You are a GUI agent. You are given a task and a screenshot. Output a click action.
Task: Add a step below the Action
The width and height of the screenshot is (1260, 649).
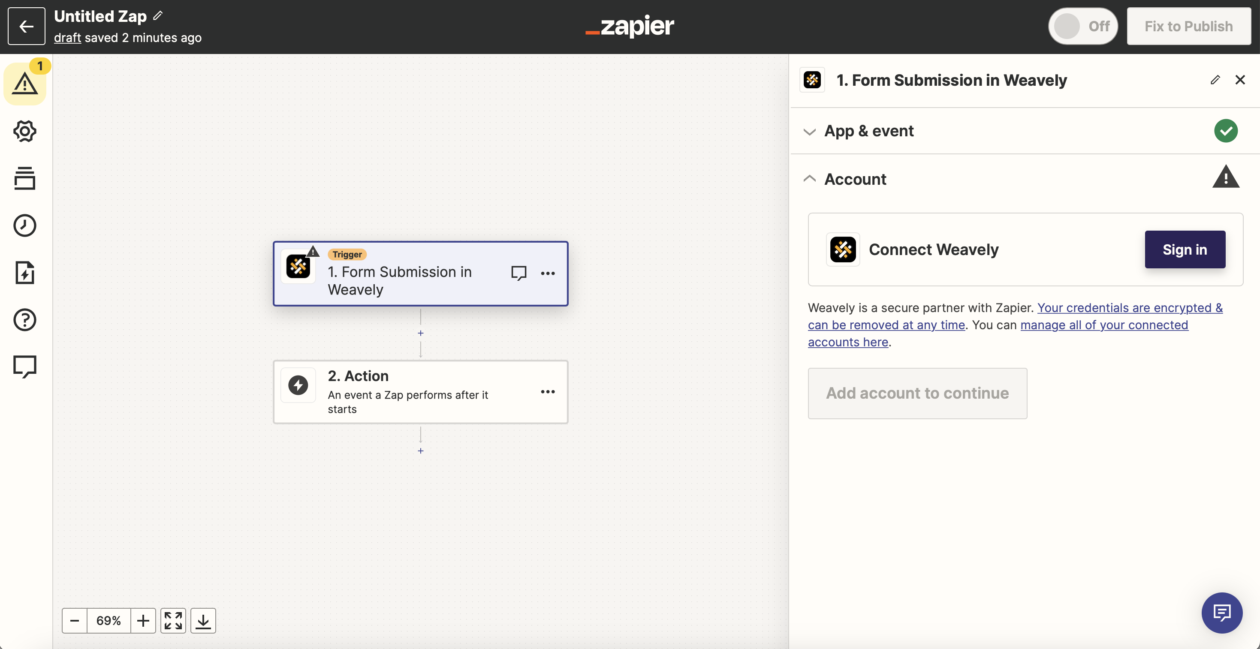421,451
